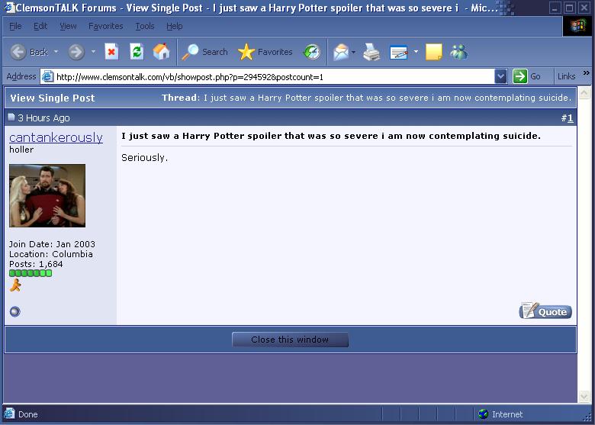Open Favorites star button
The image size is (595, 425).
pos(265,52)
